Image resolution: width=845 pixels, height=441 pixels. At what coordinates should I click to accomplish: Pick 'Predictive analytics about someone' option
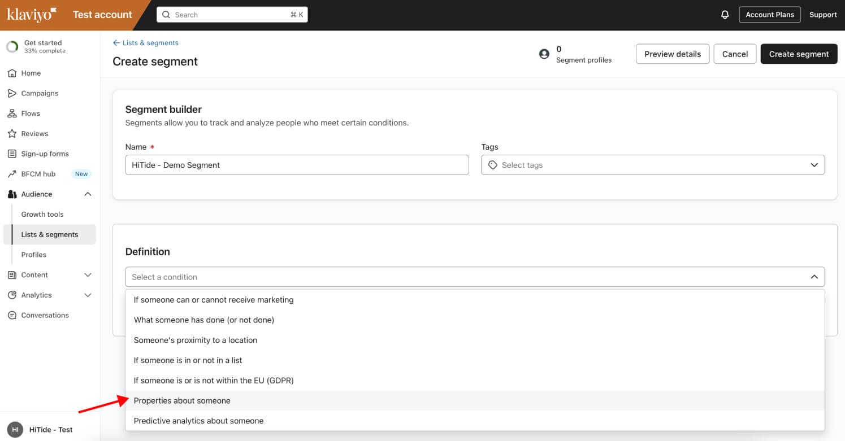(198, 421)
